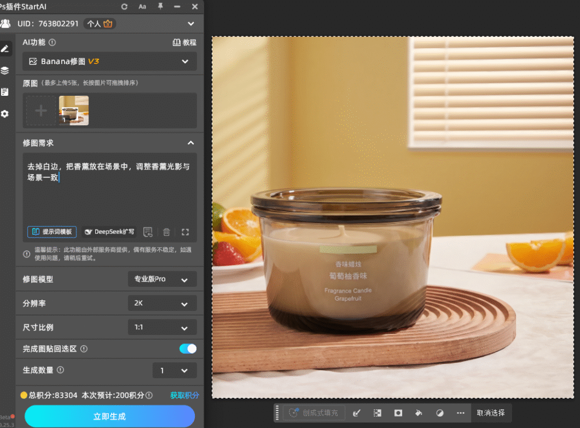The width and height of the screenshot is (580, 428).
Task: Click the 取消选择 button
Action: click(x=491, y=413)
